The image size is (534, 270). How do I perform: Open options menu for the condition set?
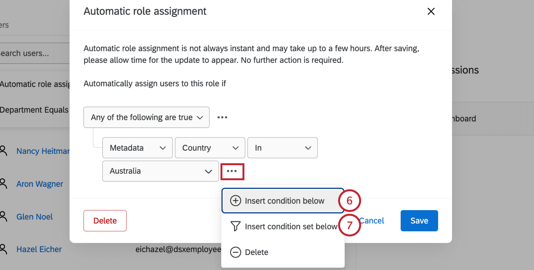tap(222, 117)
